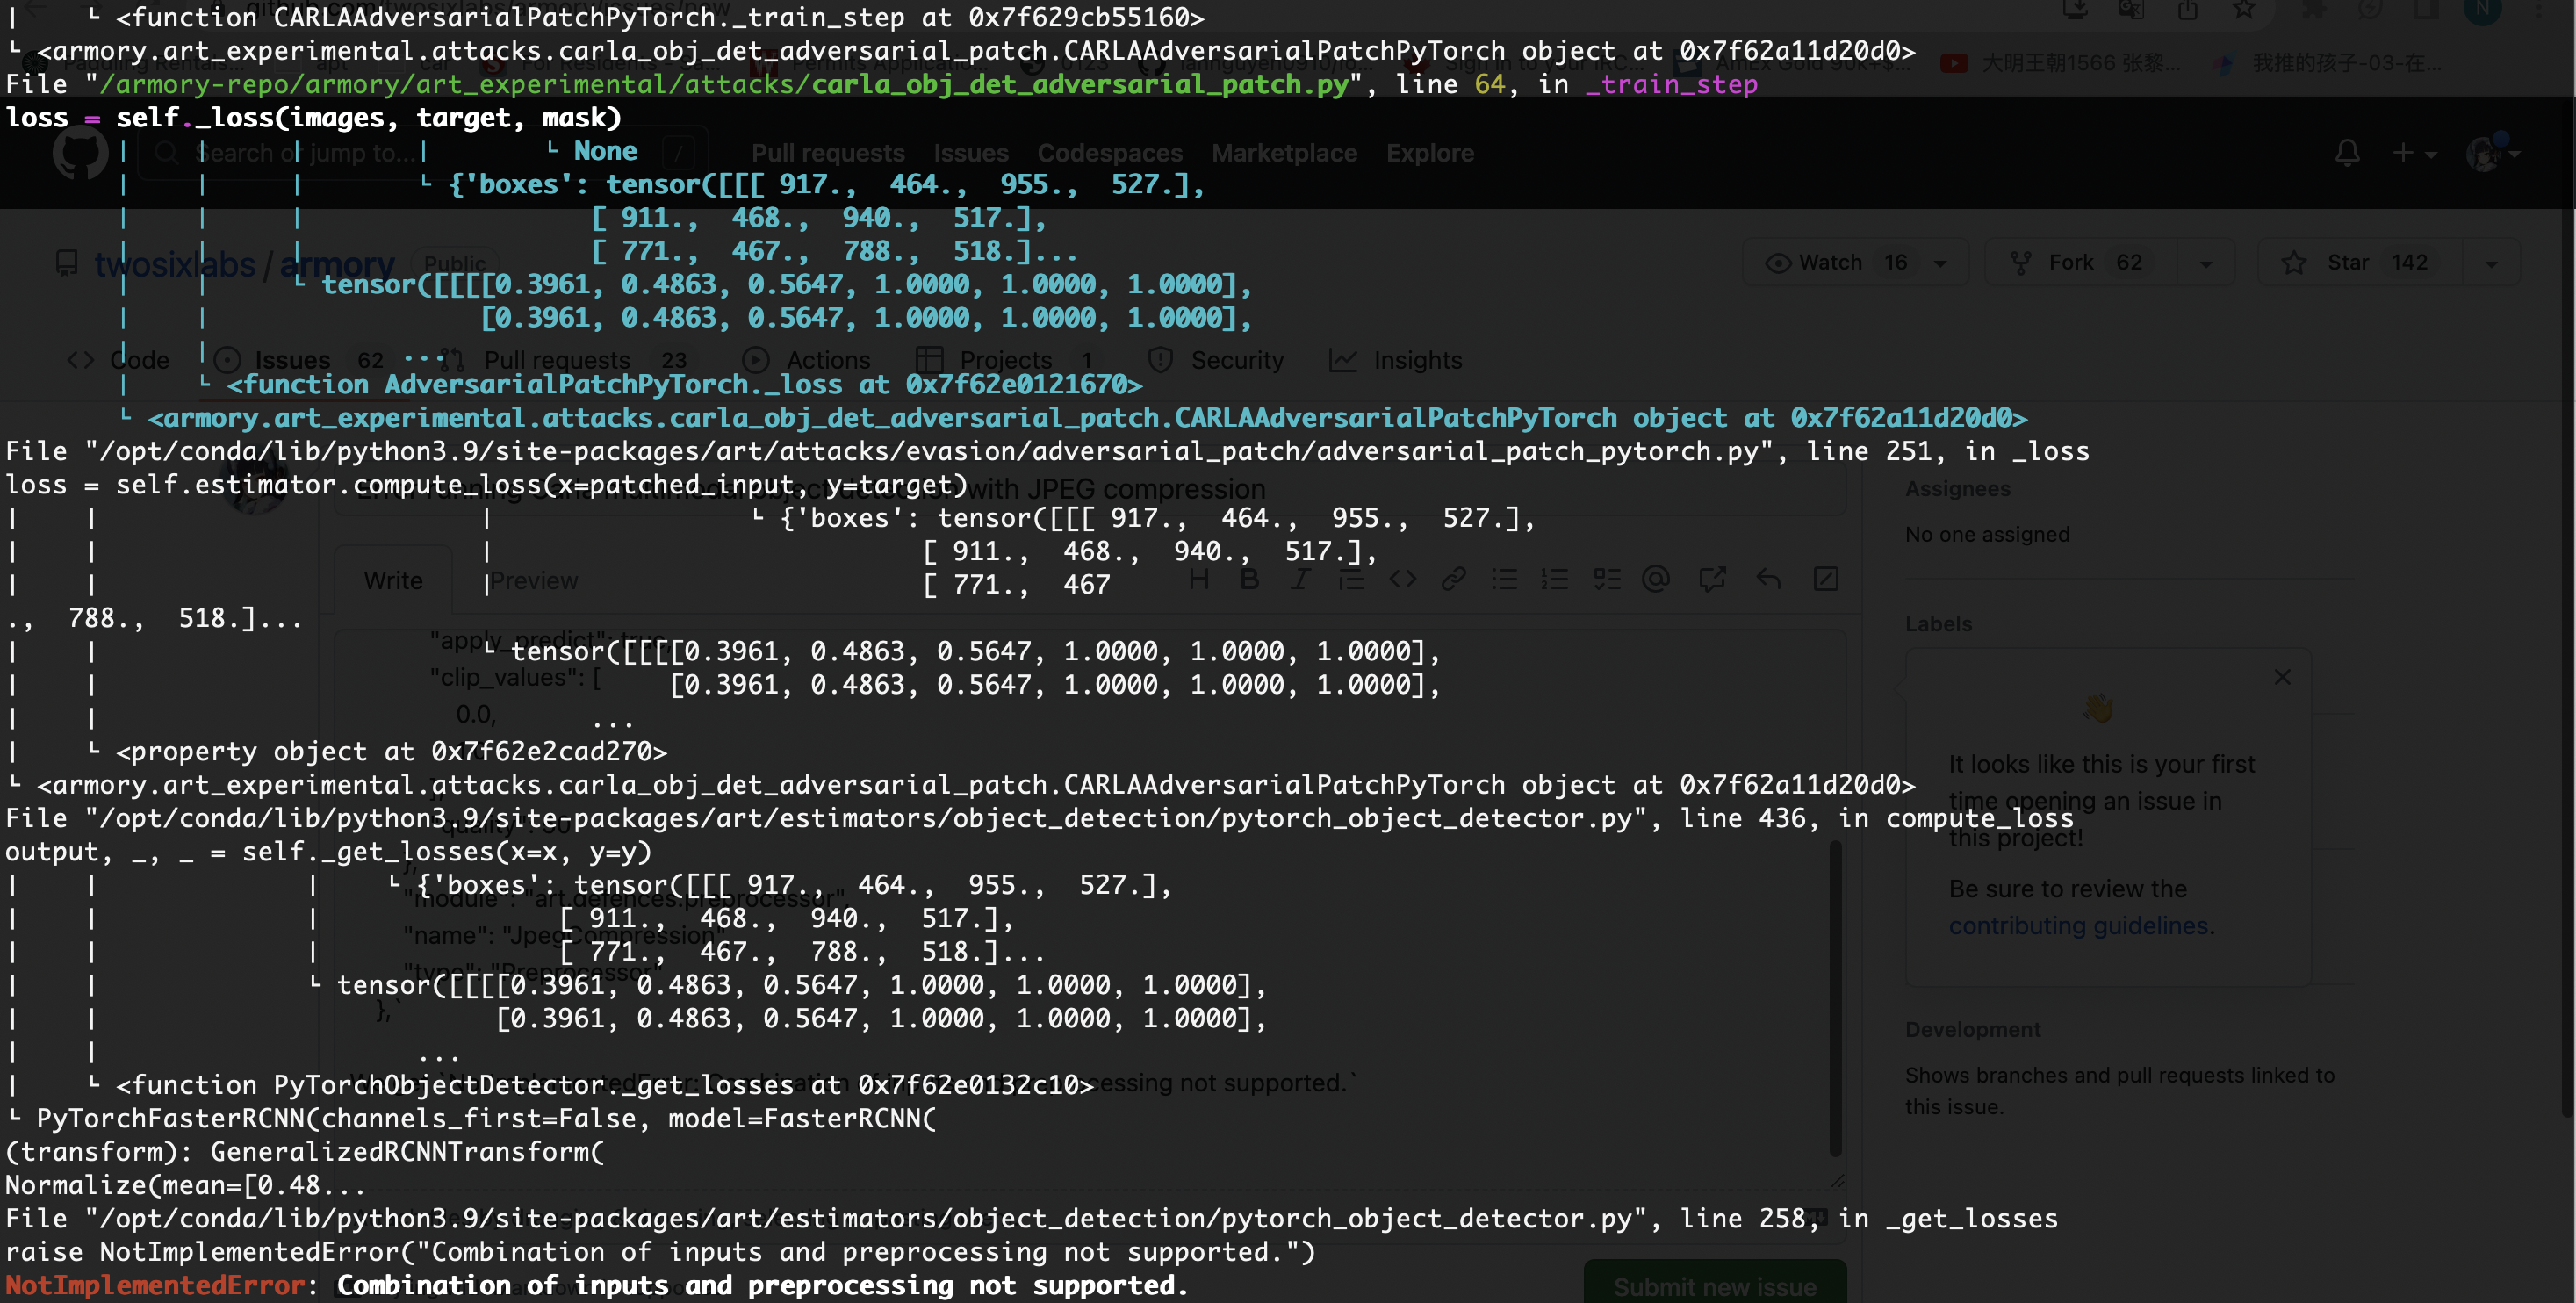The height and width of the screenshot is (1303, 2576).
Task: Apply bold formatting in the comment toolbar
Action: pos(1249,579)
